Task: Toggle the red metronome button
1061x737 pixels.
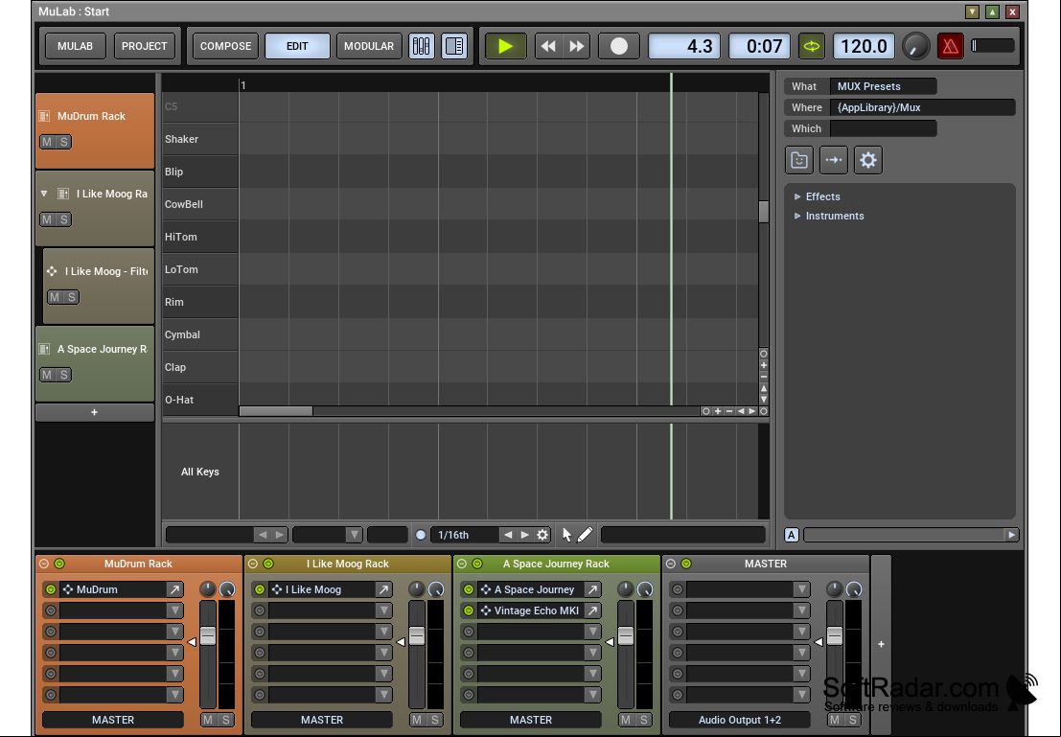Action: coord(950,46)
